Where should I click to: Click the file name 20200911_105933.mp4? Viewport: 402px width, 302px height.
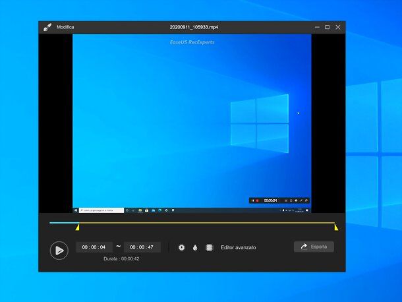tap(194, 27)
